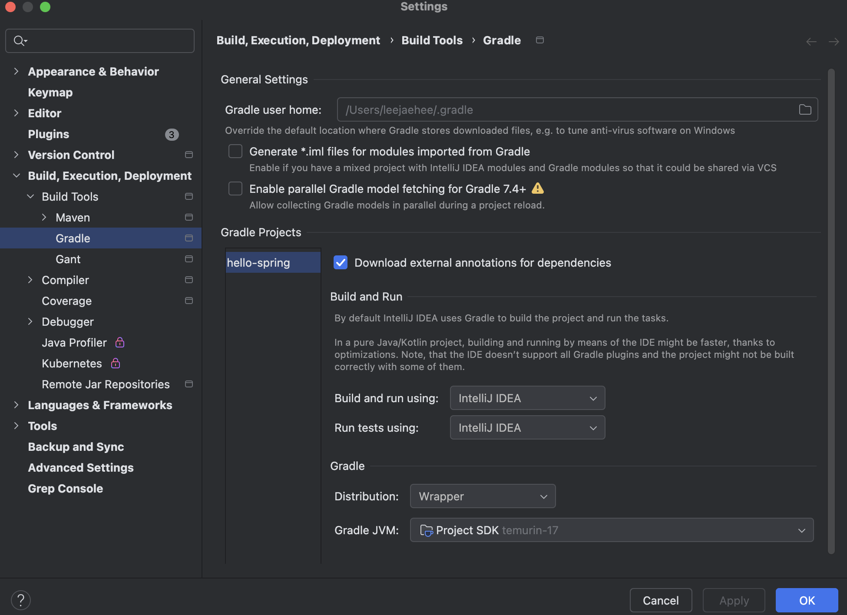Uncheck Download external annotations for dependencies
Viewport: 847px width, 615px height.
tap(341, 262)
